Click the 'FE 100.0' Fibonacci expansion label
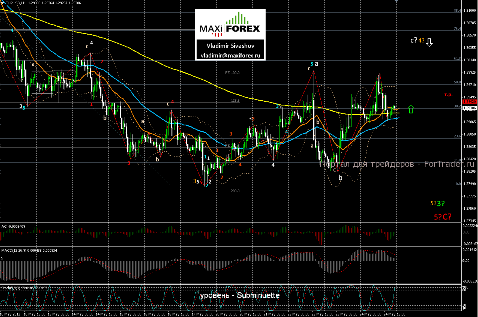 coord(232,73)
